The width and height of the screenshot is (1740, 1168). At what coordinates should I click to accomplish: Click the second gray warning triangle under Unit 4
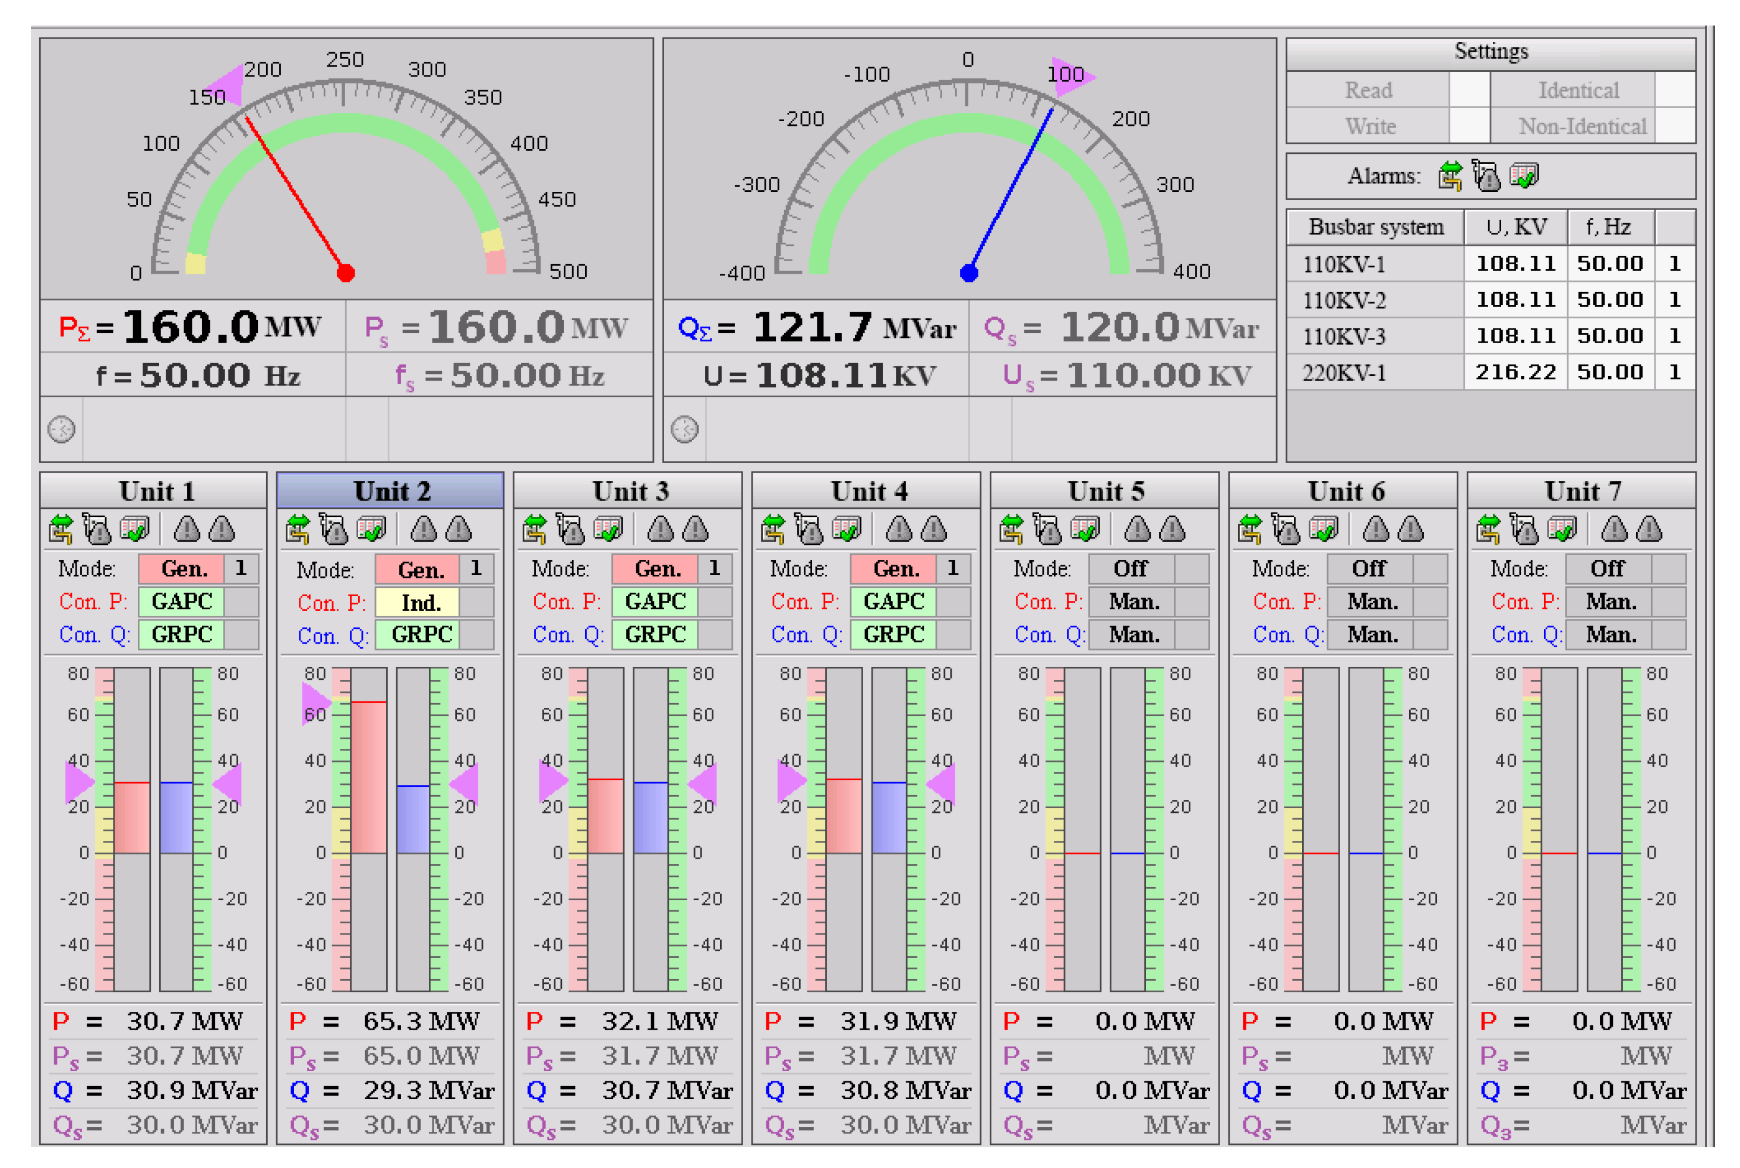[x=934, y=530]
